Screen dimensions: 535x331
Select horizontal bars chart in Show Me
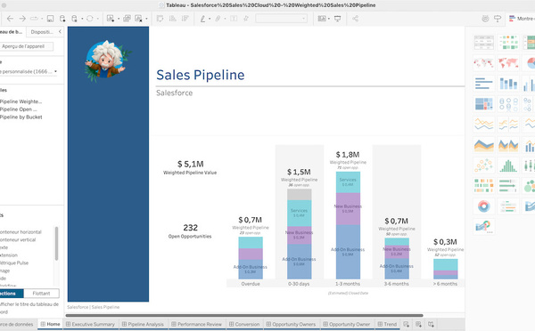pyautogui.click(x=484, y=84)
